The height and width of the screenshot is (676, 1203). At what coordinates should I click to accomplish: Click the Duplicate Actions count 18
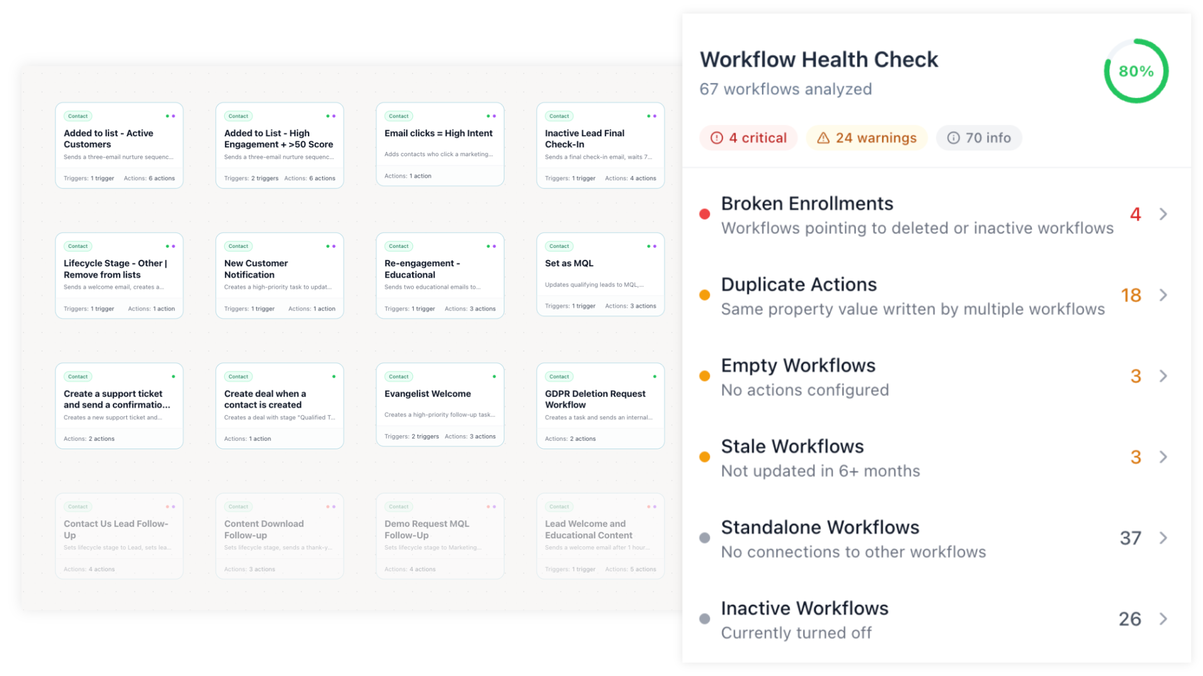click(1131, 295)
